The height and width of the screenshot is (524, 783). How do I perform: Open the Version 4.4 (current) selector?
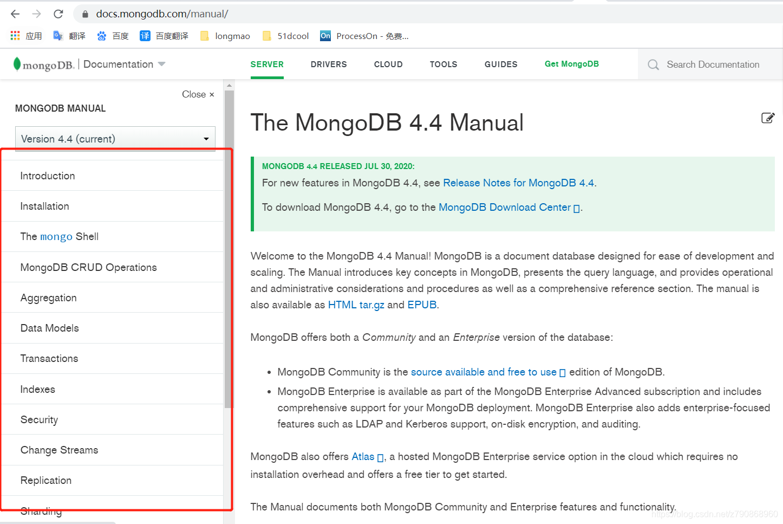(x=115, y=139)
